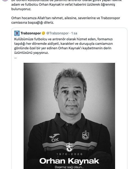Open the @Trabzonspor handle link

coord(57,33)
